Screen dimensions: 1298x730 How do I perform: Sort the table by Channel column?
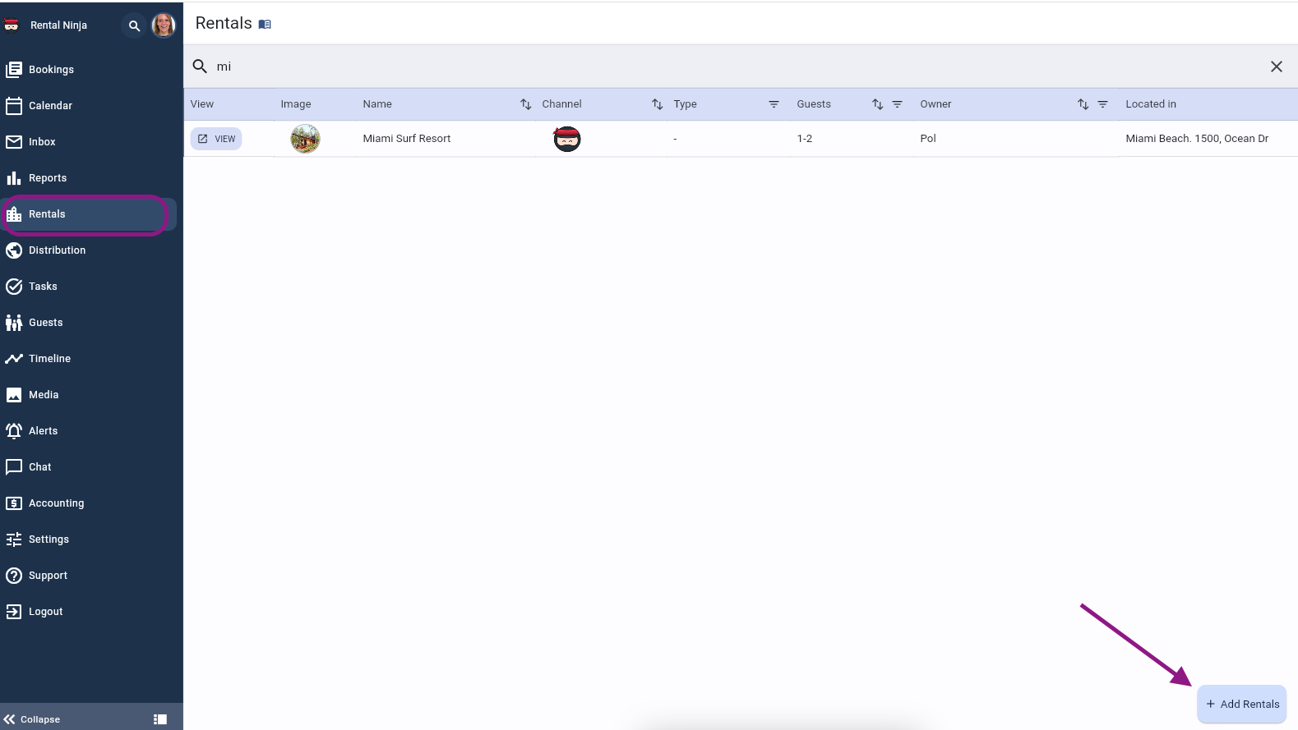point(658,104)
